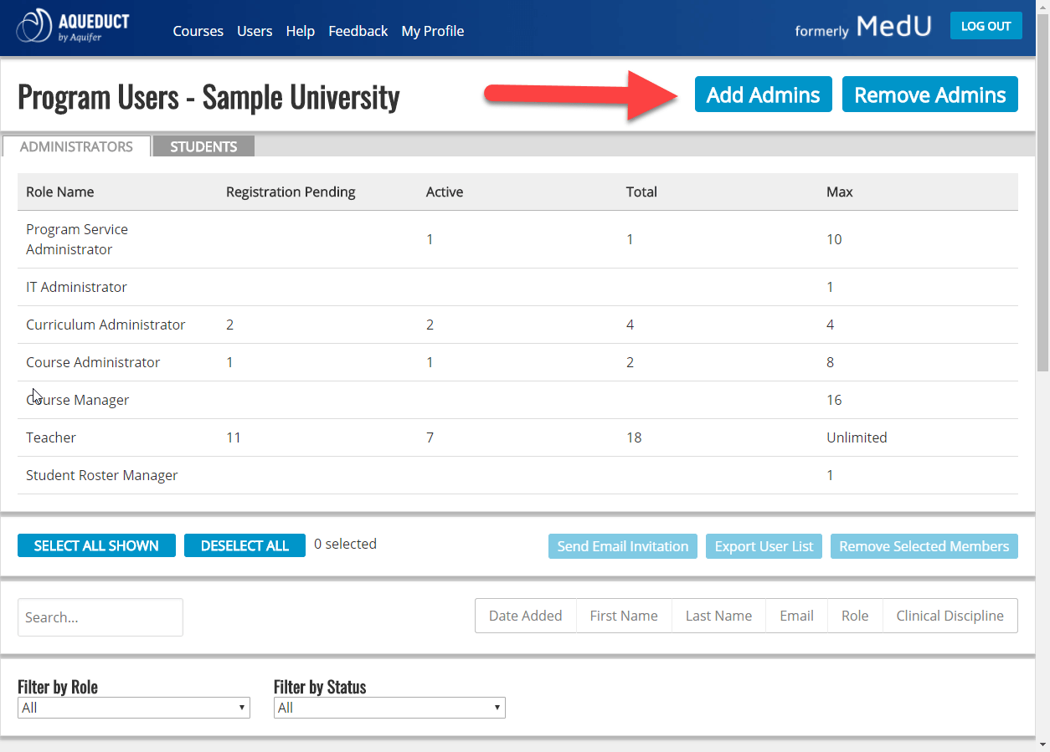Click Teacher row Total value 18
The width and height of the screenshot is (1050, 752).
click(x=634, y=437)
